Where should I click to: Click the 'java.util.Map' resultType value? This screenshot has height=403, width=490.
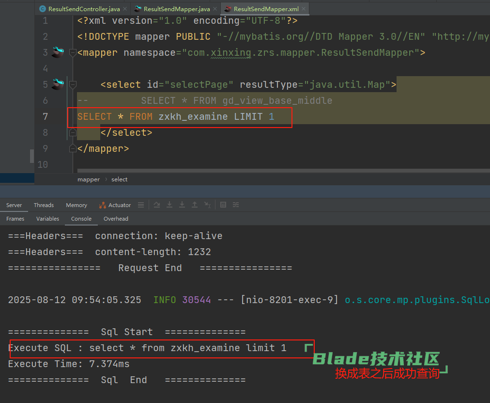pyautogui.click(x=347, y=84)
